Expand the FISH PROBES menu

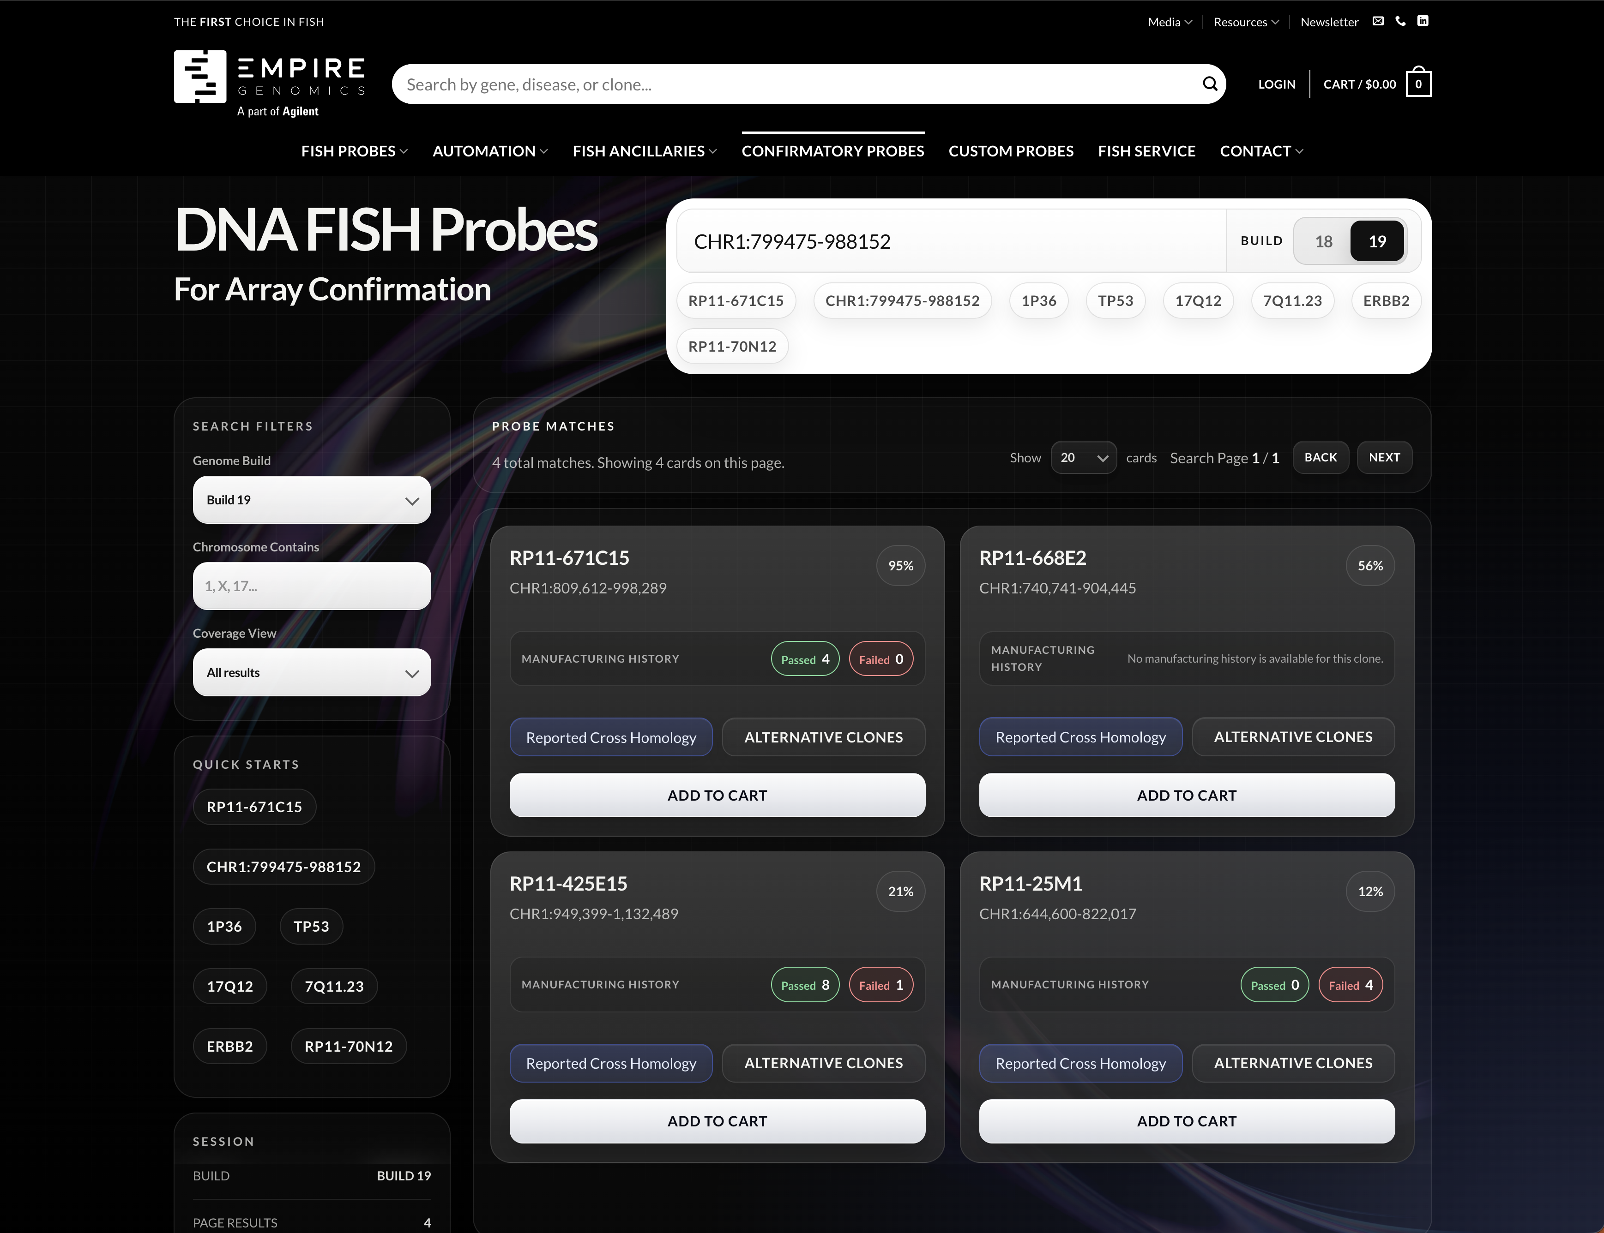click(354, 151)
